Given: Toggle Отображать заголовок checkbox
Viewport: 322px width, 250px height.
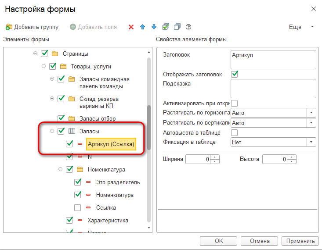Looking at the screenshot, I should coord(235,74).
